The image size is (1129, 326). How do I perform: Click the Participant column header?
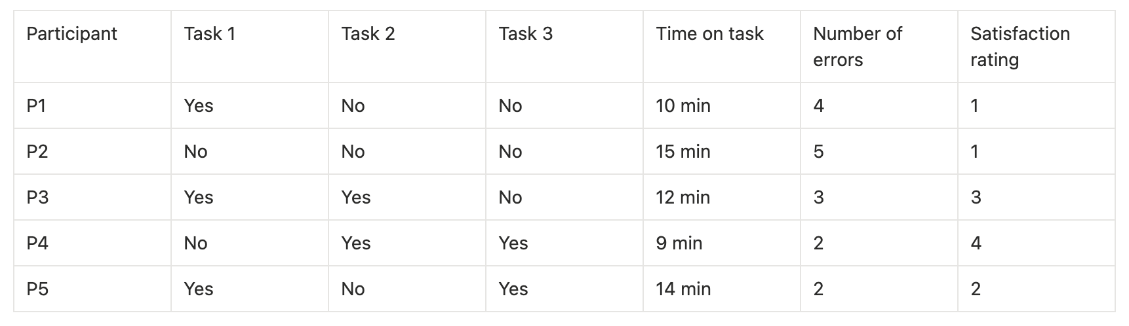[71, 34]
